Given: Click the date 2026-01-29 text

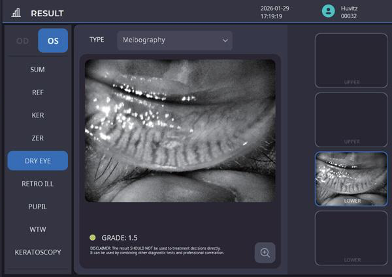Looking at the screenshot, I should (x=275, y=8).
